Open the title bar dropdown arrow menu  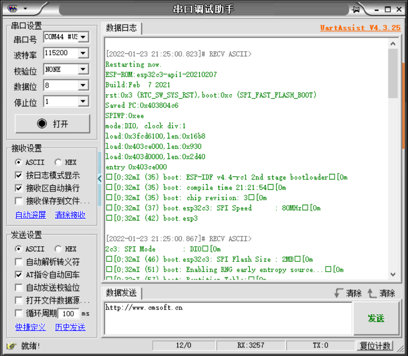(25, 9)
